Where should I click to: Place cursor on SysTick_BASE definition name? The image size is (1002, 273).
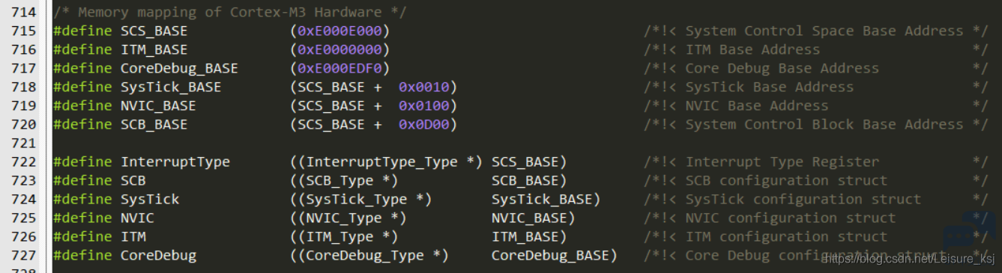(171, 87)
